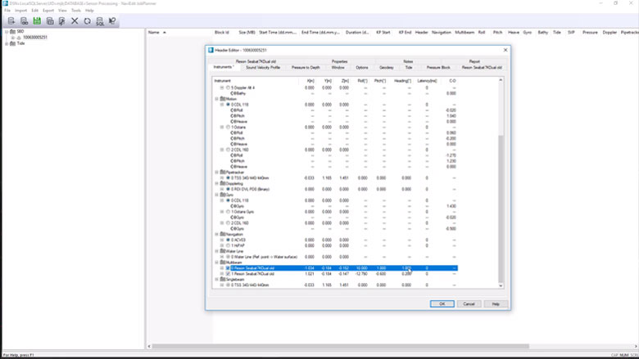
Task: Select the 1 Octans motion radio button
Action: tap(227, 128)
